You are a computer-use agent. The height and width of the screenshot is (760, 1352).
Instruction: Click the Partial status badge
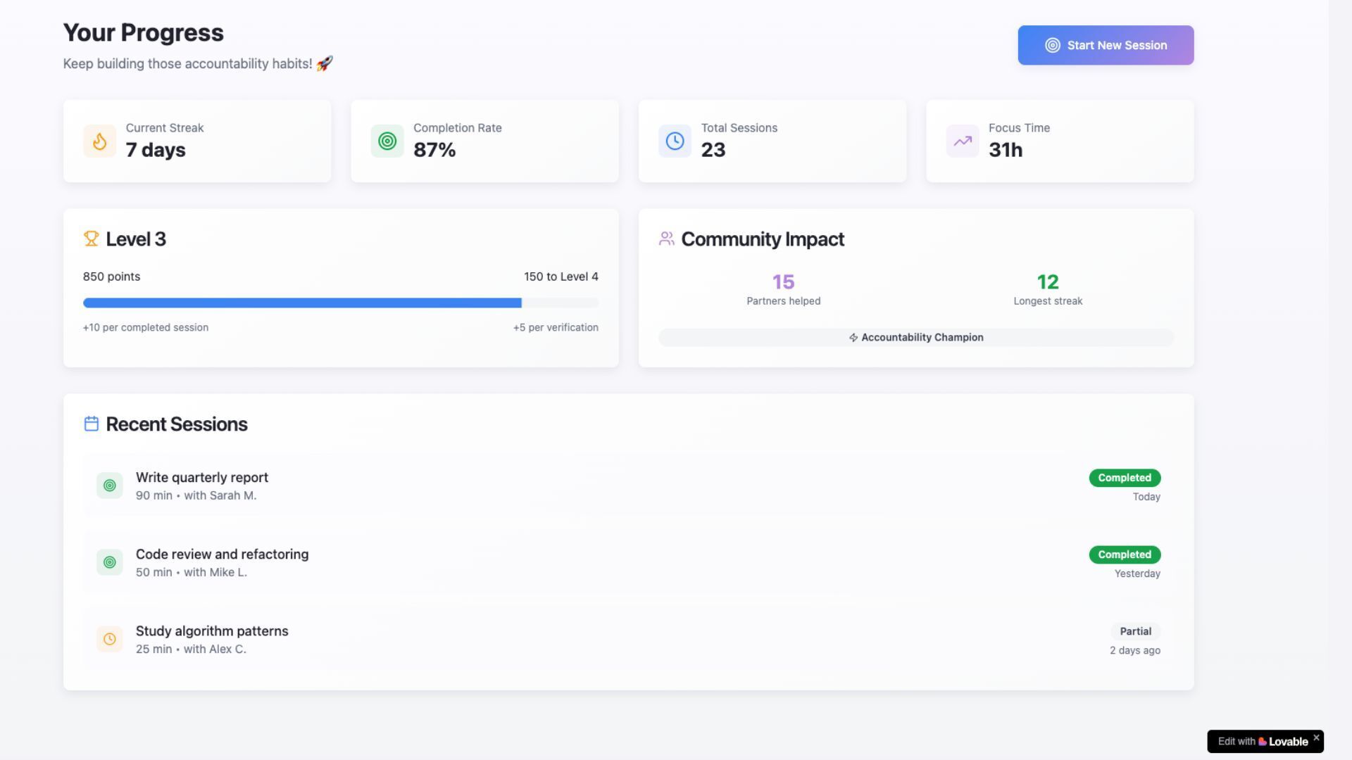coord(1135,632)
